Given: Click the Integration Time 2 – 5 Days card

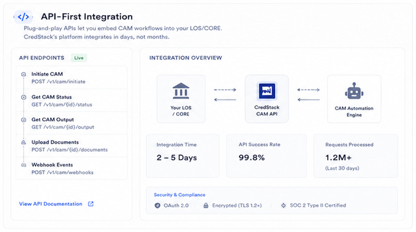Looking at the screenshot, I should coord(183,156).
